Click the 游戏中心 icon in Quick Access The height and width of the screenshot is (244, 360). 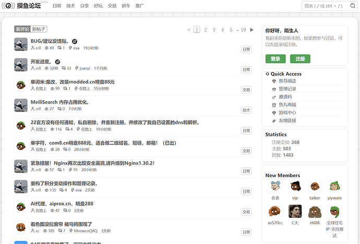coord(274,113)
